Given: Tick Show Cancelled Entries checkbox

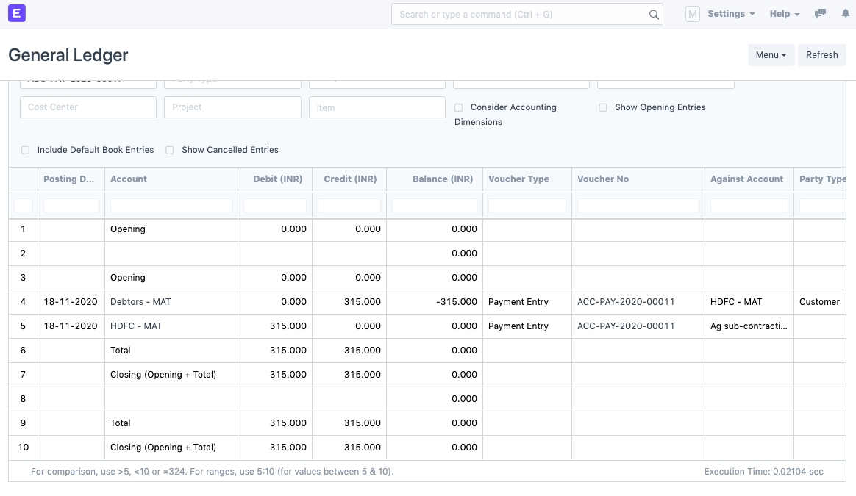Looking at the screenshot, I should [170, 150].
